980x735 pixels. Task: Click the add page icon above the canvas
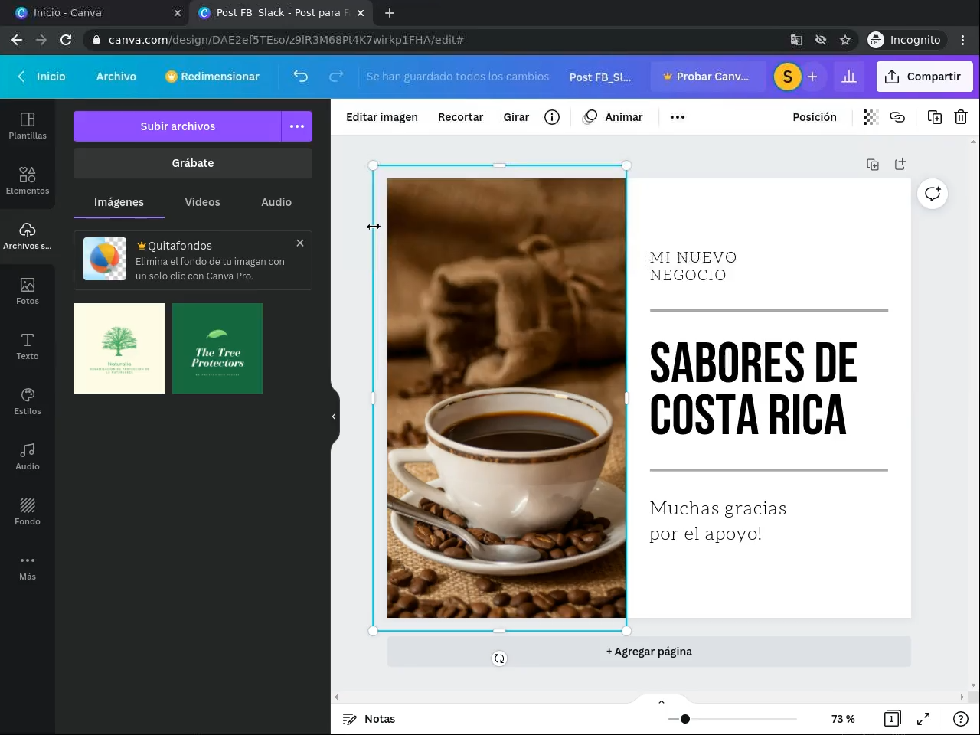pos(900,165)
